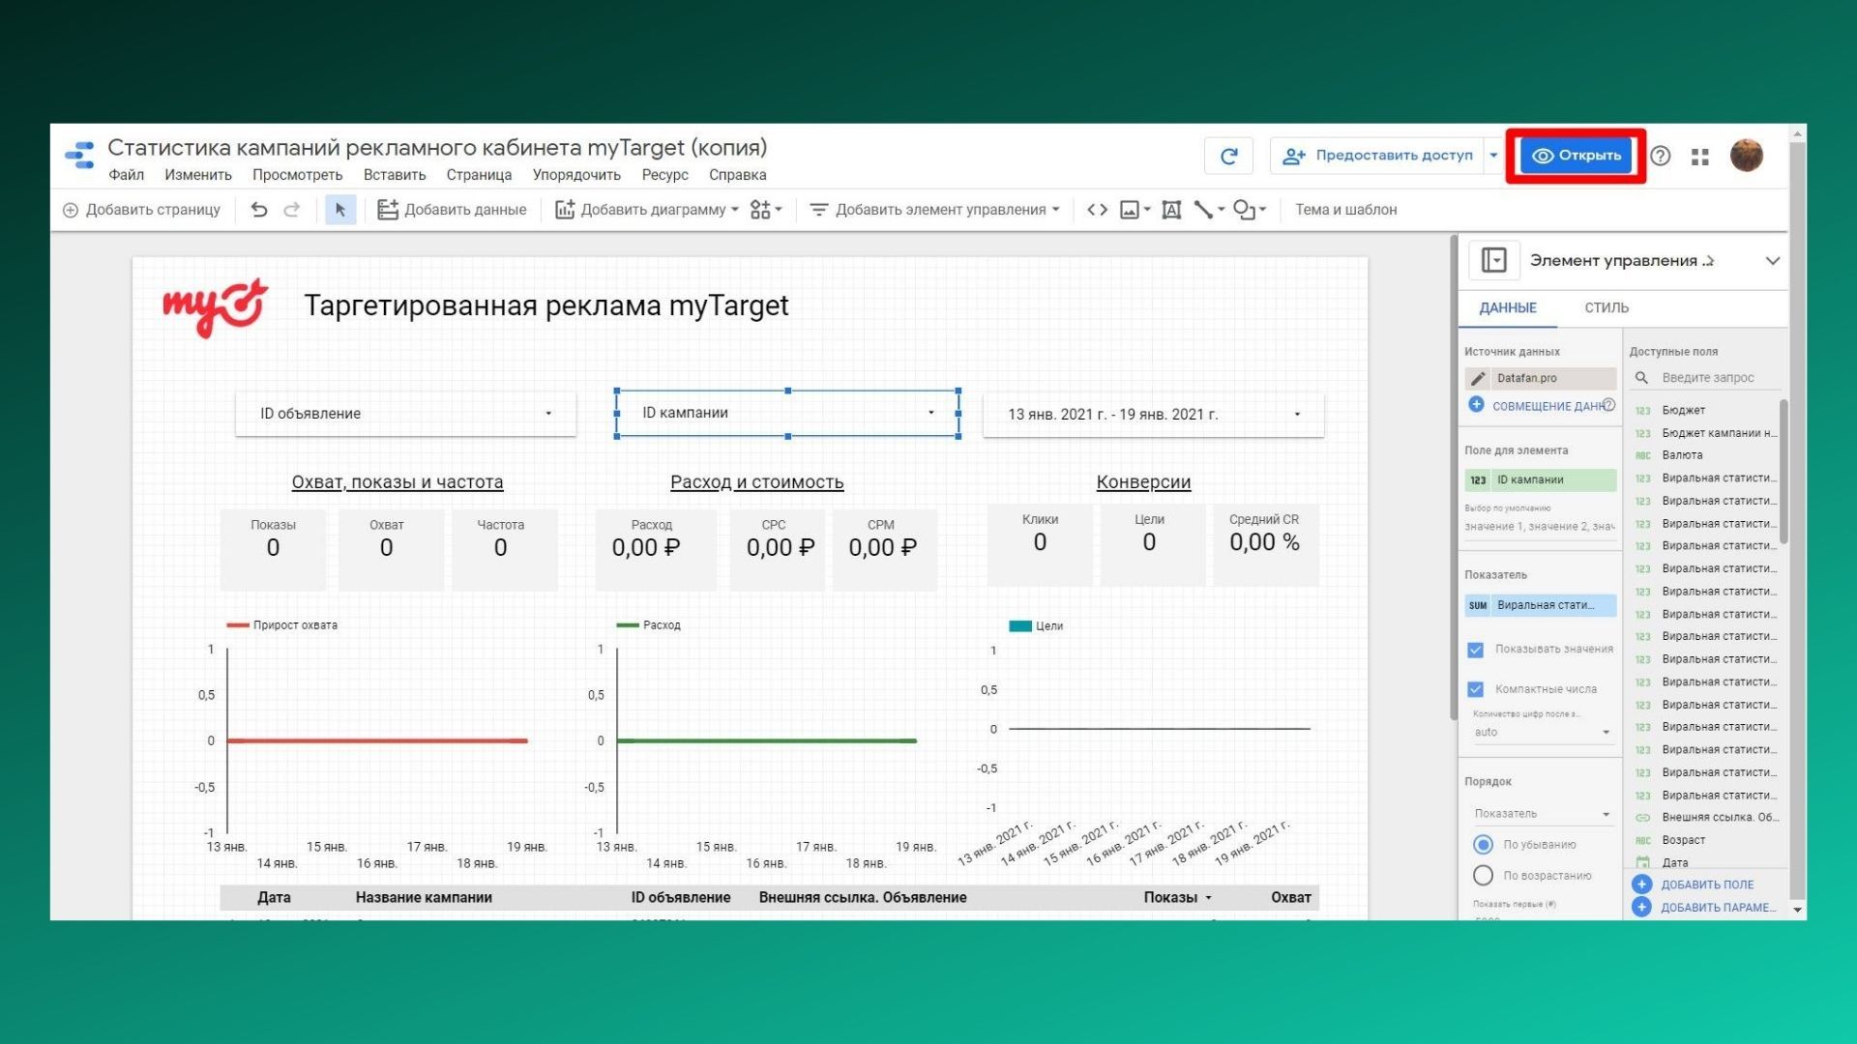Click the 123 type icon of ID кампании field

(1478, 479)
